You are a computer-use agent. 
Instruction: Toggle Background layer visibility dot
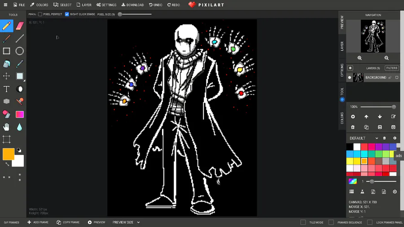[350, 78]
